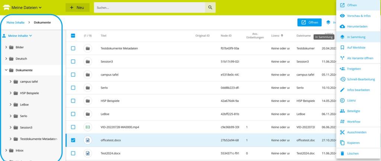Screen dimensions: 381x161
Task: Select Kopieren menu entry
Action: click(x=358, y=143)
